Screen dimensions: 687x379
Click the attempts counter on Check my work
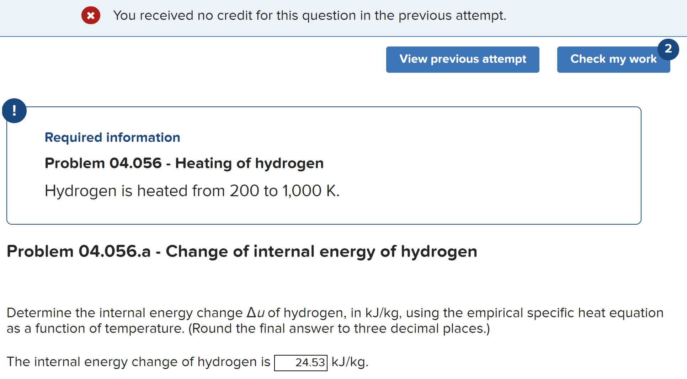[669, 49]
